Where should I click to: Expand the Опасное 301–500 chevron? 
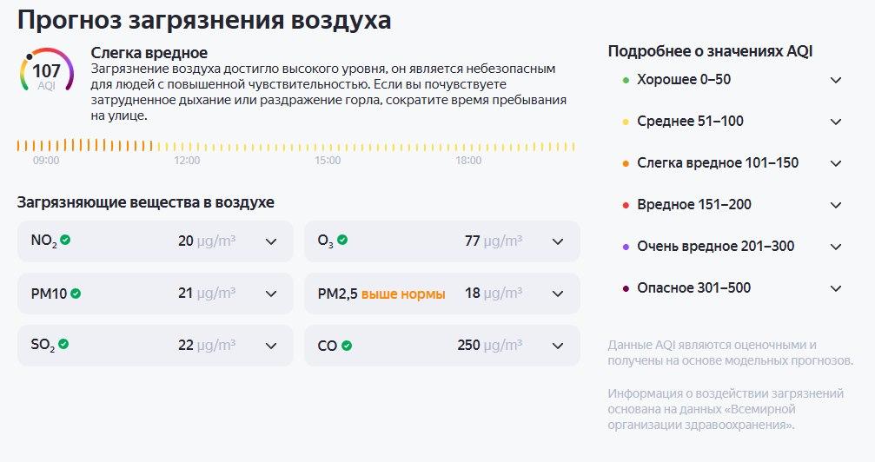click(836, 288)
